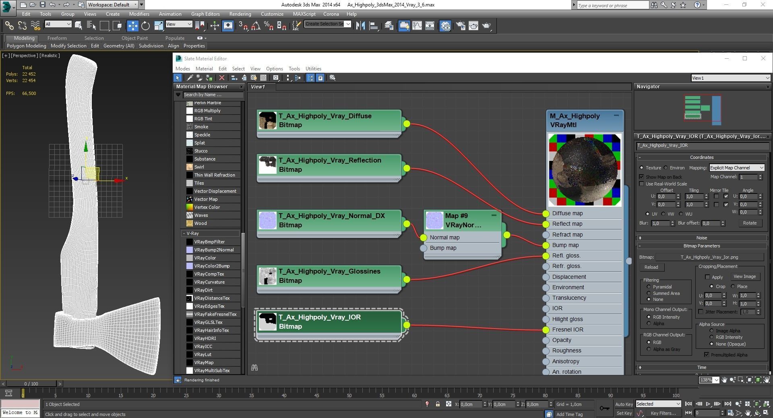773x418 pixels.
Task: Select Pyramidal filtering option
Action: point(649,287)
